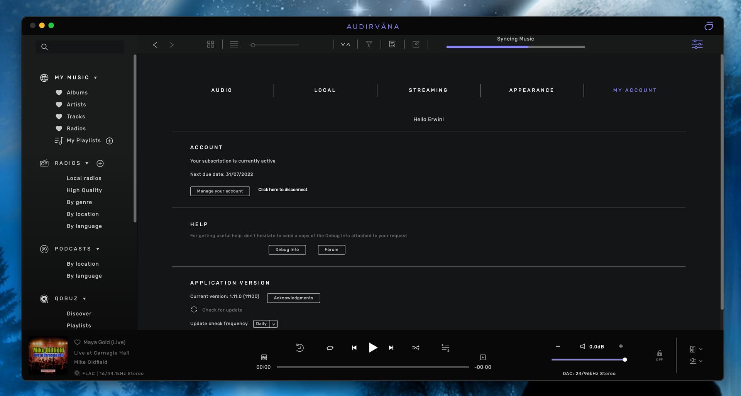Click the Mike Oldfield album cover thumbnail

48,356
